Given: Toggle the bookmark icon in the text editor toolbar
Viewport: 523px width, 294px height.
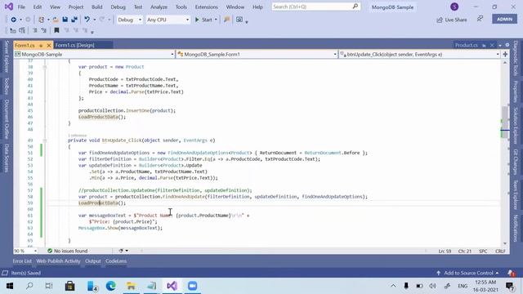Looking at the screenshot, I should pyautogui.click(x=56, y=30).
